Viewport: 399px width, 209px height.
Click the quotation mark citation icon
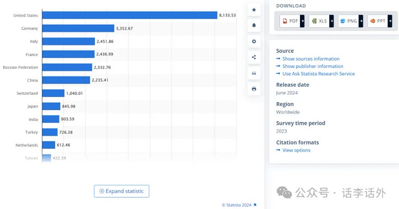(x=254, y=73)
